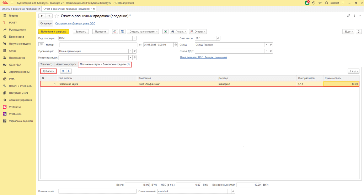
Task: Open the notifications bell icon
Action: tap(307, 3)
